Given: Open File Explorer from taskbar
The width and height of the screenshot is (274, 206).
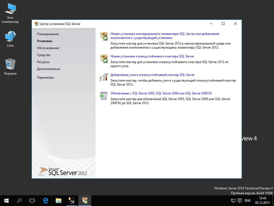Looking at the screenshot, I should (x=59, y=201).
